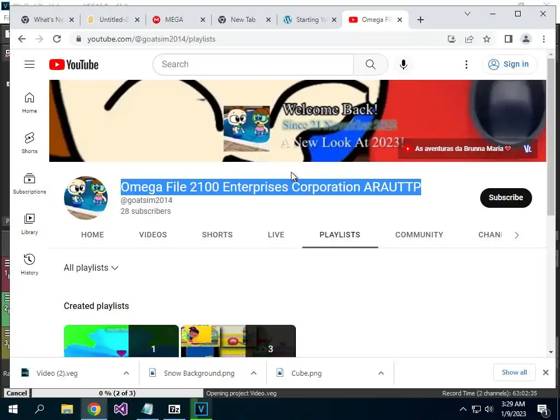Screen dimensions: 560x420
Task: Start voice search with microphone icon
Action: click(x=403, y=65)
